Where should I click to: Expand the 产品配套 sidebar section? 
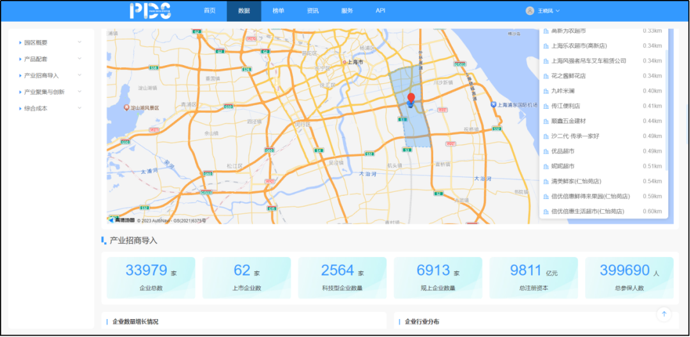coord(80,59)
